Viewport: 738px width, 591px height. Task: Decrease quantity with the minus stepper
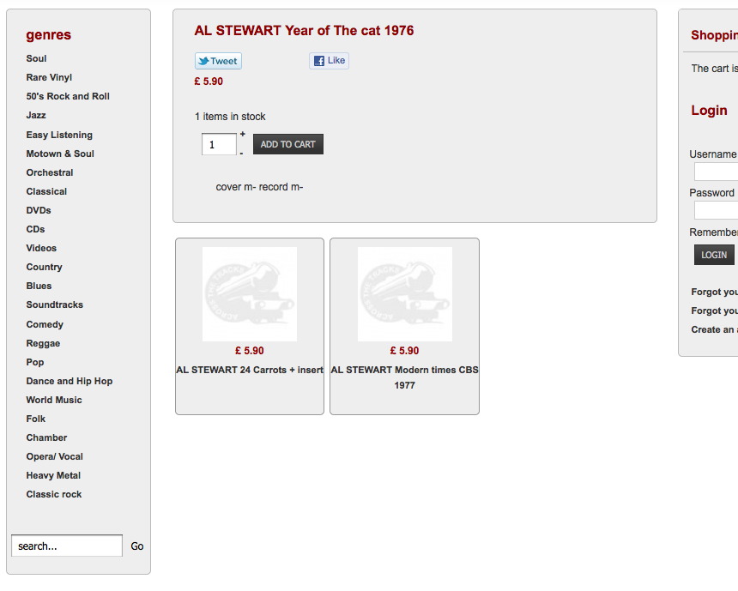coord(242,154)
